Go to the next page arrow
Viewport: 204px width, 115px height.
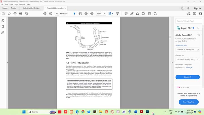tap(51, 14)
